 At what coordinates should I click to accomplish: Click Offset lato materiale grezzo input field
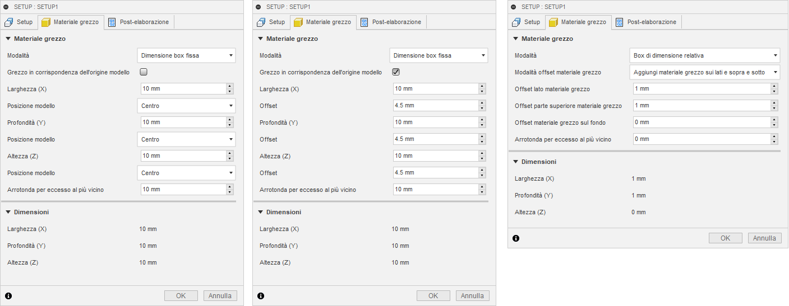(x=702, y=89)
